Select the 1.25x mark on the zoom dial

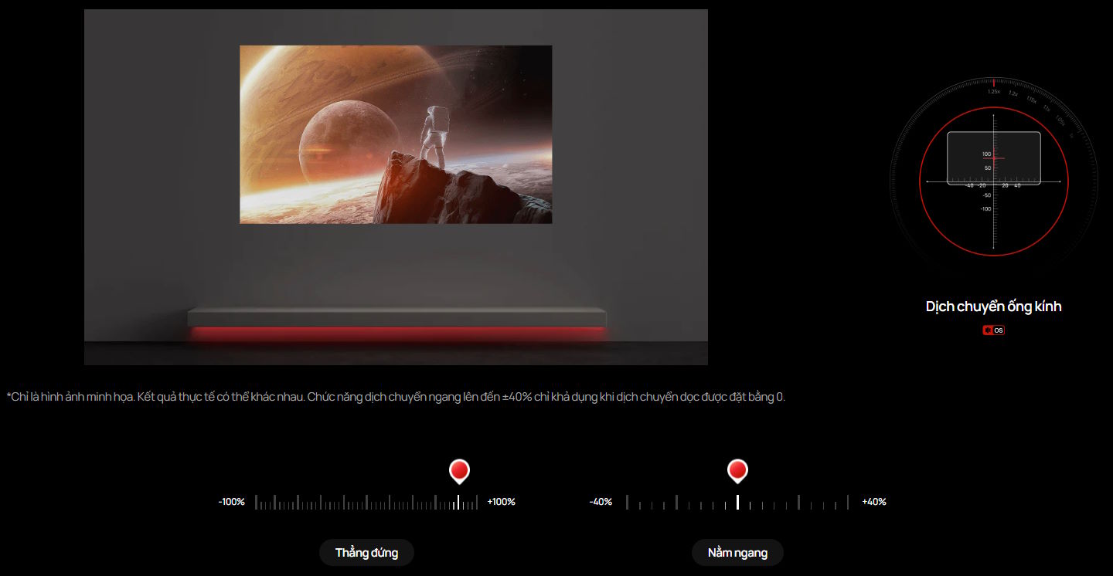[993, 92]
